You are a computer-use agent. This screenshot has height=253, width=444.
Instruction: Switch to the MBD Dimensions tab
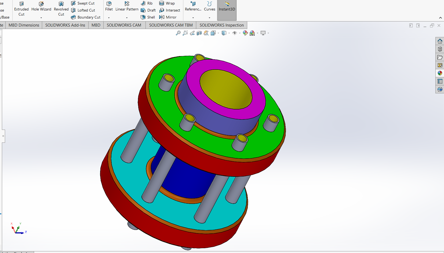[24, 25]
